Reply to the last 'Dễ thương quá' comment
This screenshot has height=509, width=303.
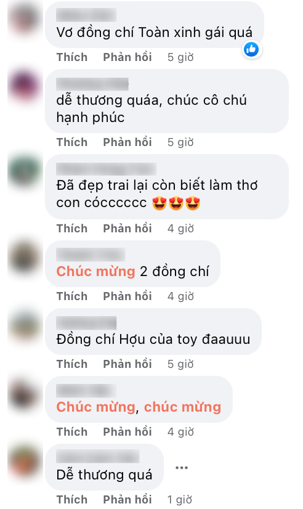coord(127,500)
